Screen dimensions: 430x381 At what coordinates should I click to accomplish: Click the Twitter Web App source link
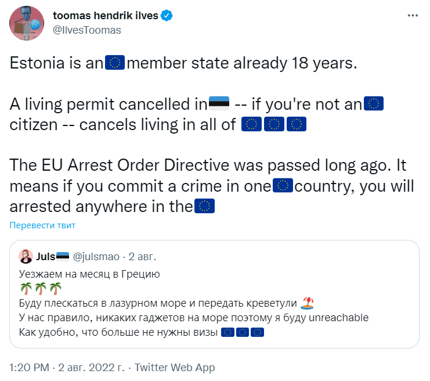coord(175,367)
